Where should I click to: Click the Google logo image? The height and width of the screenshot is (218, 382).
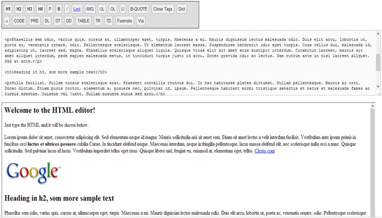click(33, 173)
